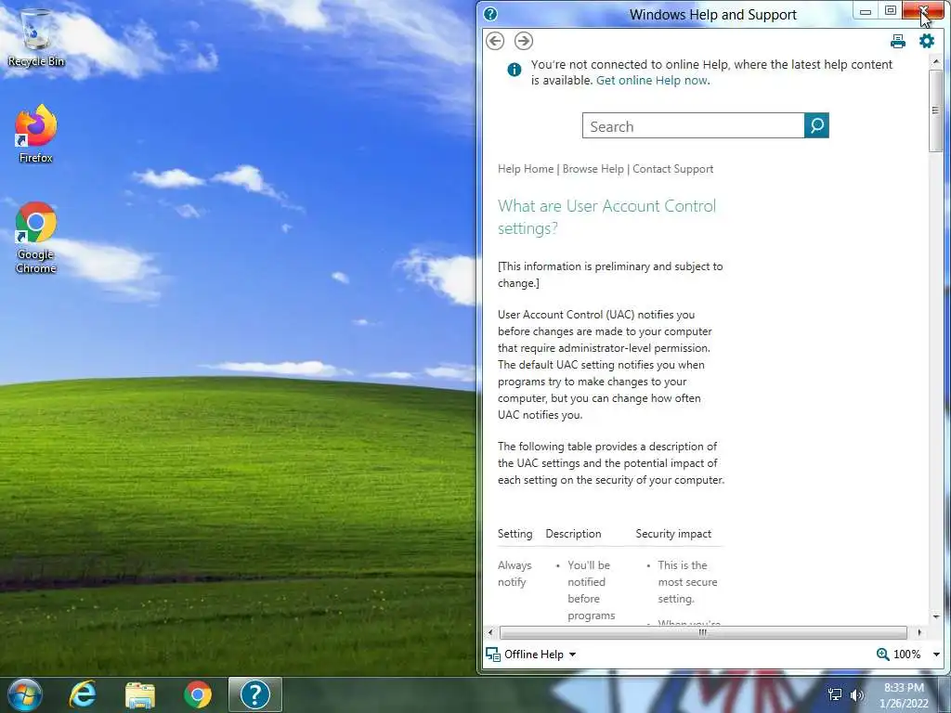Click the 'Setting' table column header

point(515,534)
